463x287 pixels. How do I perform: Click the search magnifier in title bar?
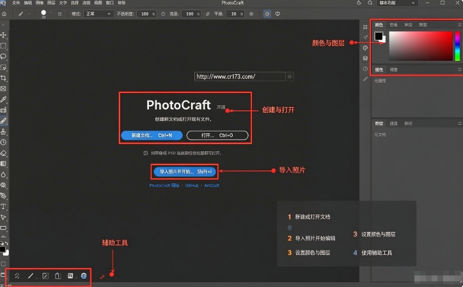370,3
